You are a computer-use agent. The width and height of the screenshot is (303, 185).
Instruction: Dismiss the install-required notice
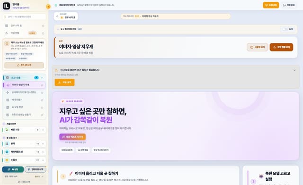click(294, 70)
